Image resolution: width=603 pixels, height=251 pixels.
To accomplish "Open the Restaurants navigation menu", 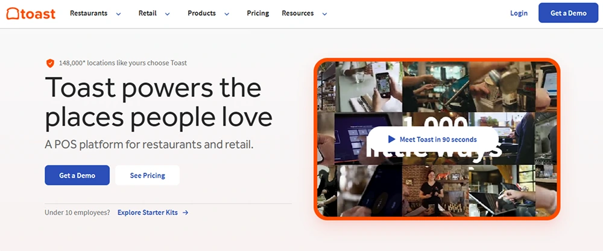I will 89,13.
